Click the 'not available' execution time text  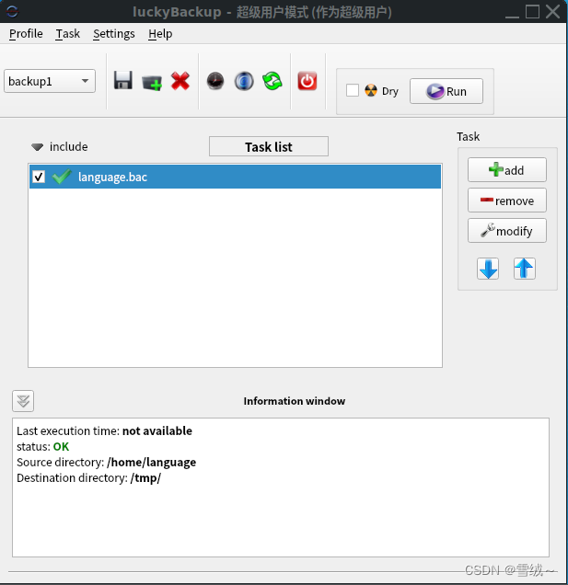pyautogui.click(x=157, y=430)
